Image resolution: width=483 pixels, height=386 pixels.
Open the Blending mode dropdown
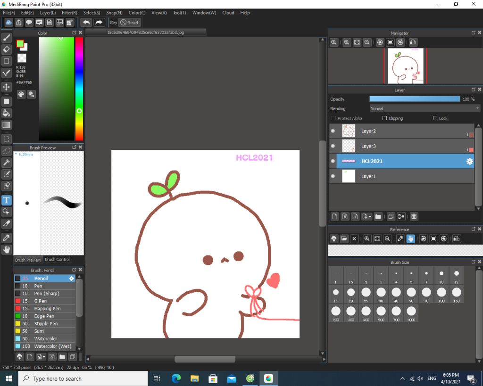click(425, 109)
